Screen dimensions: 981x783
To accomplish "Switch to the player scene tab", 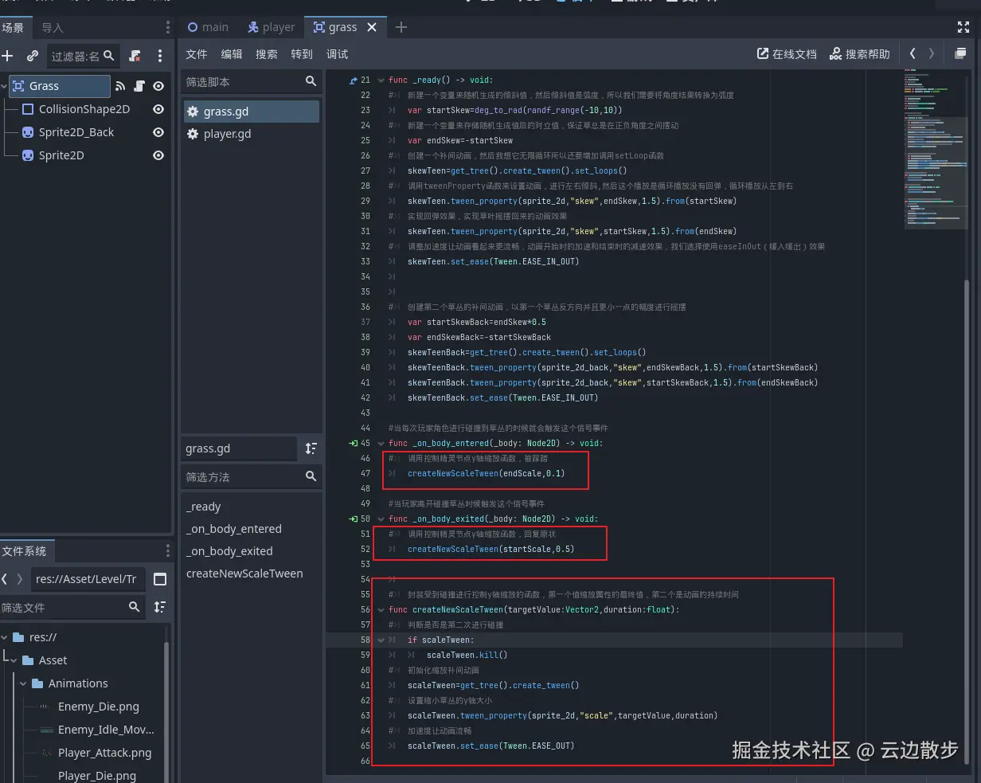I will point(271,27).
